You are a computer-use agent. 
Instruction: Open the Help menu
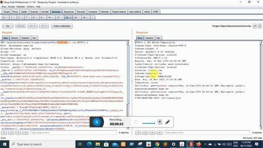click(38, 7)
